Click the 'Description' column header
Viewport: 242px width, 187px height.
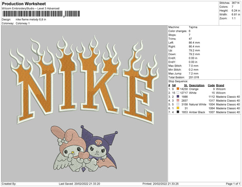(197, 85)
